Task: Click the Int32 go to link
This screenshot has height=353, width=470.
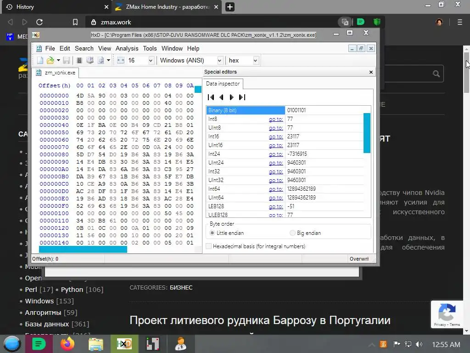Action: coord(276,171)
